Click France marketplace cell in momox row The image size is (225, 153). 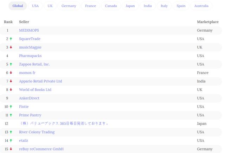coord(202,73)
